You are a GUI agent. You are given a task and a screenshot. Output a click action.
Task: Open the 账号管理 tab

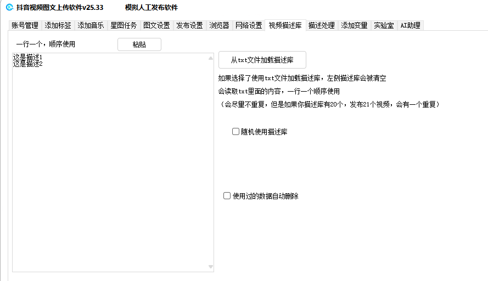click(x=25, y=25)
